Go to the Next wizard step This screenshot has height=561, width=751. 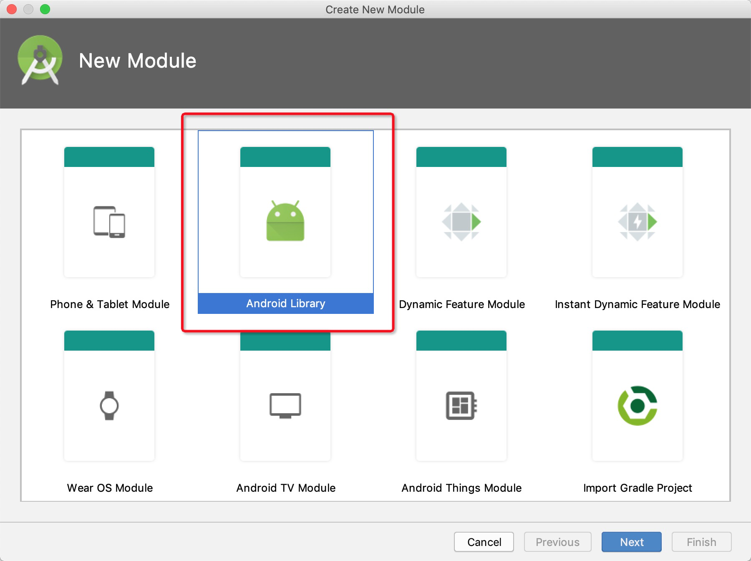tap(632, 542)
